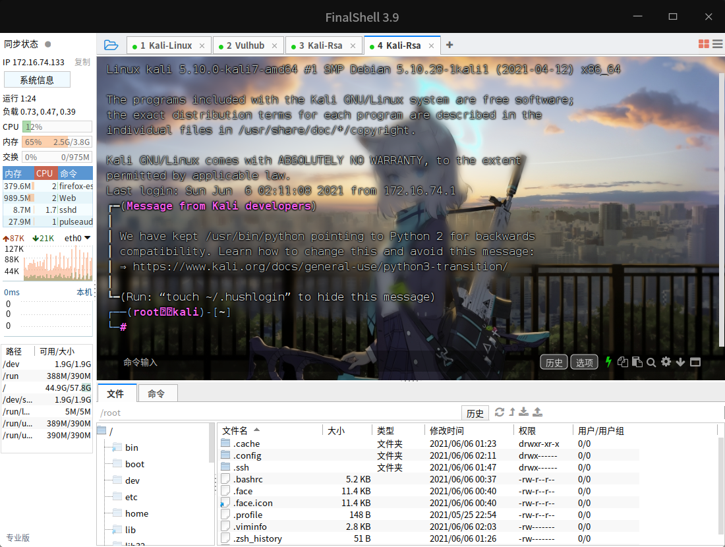Click 复制 to copy the IP address
This screenshot has height=547, width=725.
(82, 63)
